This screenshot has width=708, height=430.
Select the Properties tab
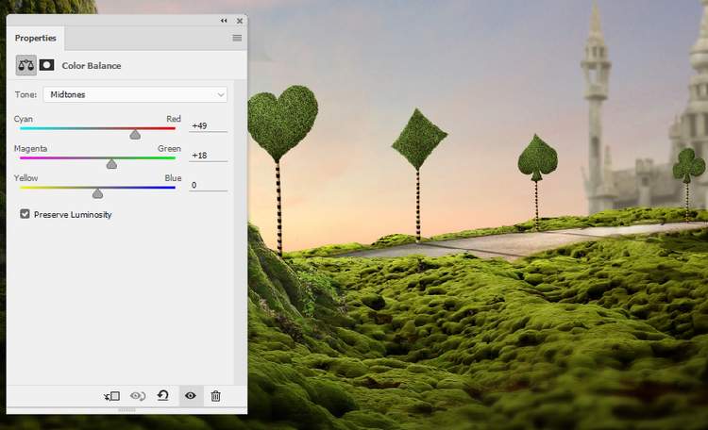[35, 38]
